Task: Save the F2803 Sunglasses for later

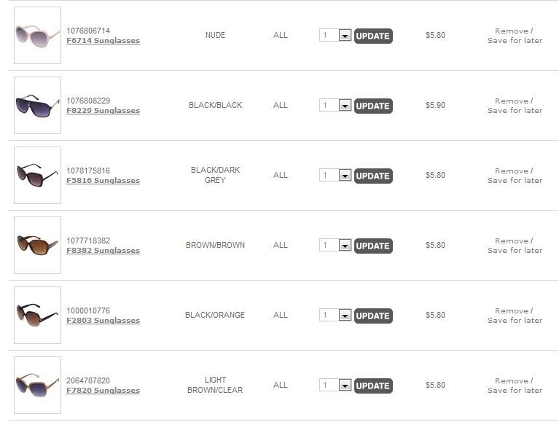Action: click(x=515, y=321)
